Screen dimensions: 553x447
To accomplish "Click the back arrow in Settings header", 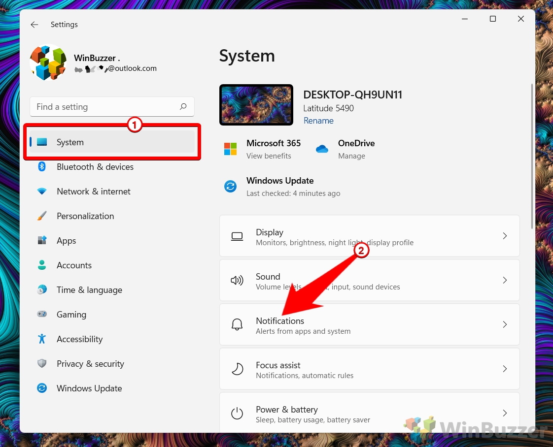I will tap(34, 24).
